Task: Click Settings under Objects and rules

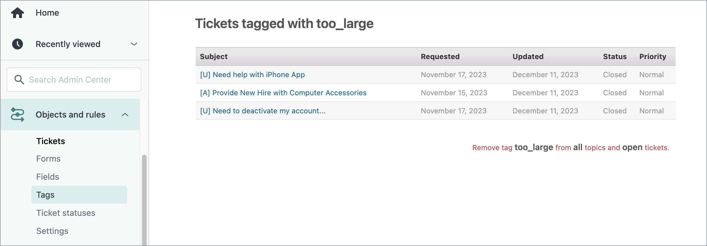Action: tap(52, 231)
